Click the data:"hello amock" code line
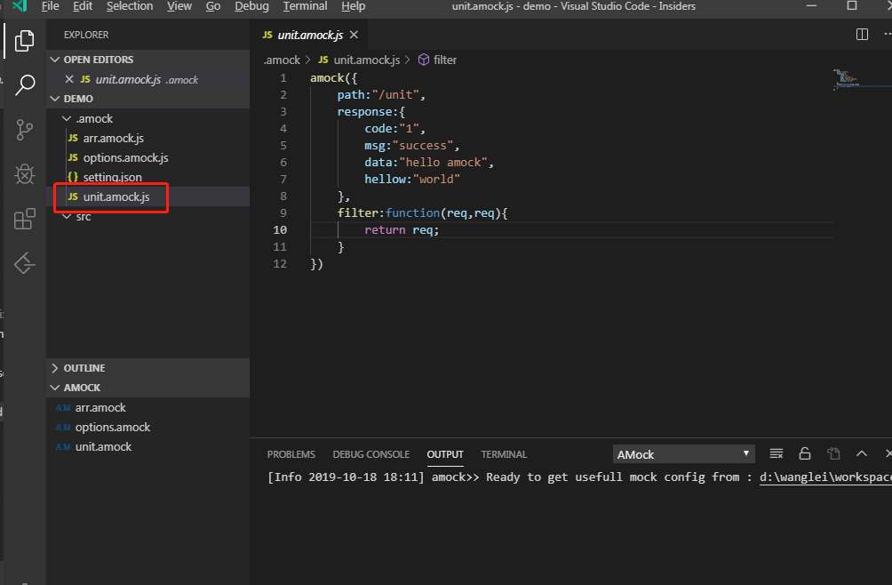 [429, 162]
